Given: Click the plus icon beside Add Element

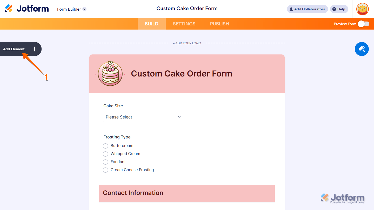Looking at the screenshot, I should click(x=35, y=49).
